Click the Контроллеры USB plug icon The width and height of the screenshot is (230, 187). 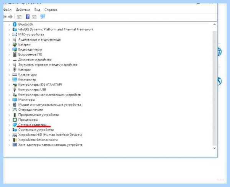pos(15,89)
